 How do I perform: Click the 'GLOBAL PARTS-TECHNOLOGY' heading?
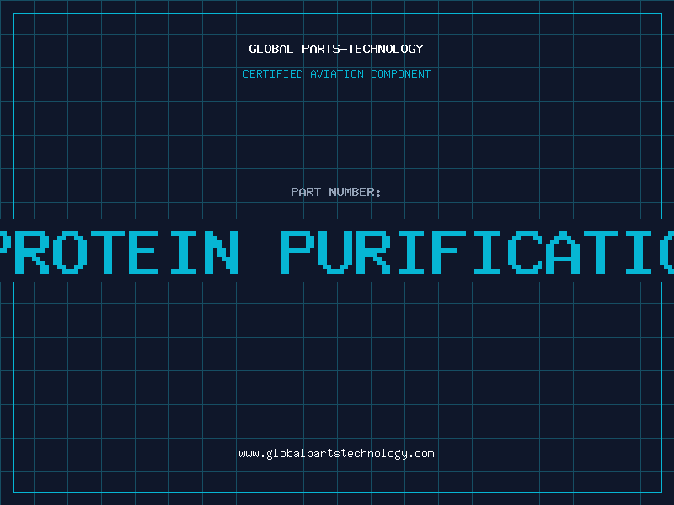coord(336,49)
